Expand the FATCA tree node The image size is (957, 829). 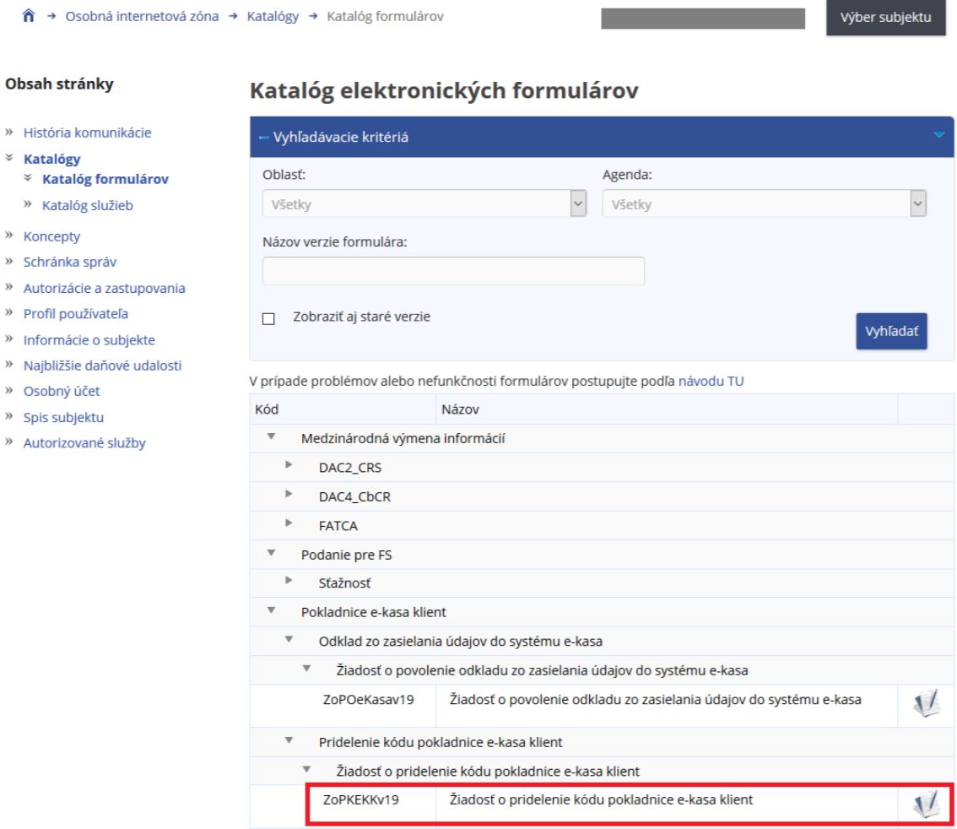coord(289,525)
